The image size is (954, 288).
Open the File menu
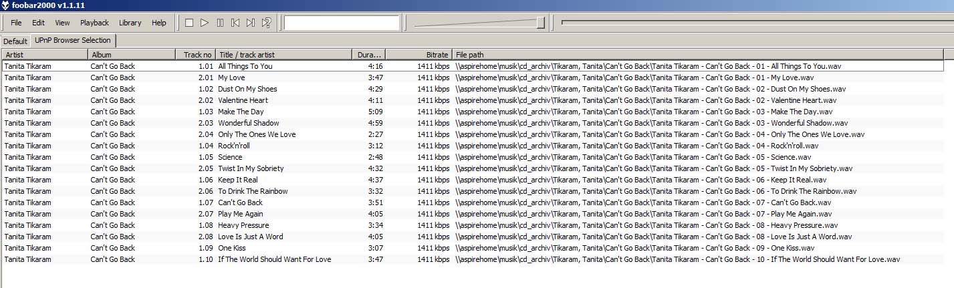pos(16,23)
